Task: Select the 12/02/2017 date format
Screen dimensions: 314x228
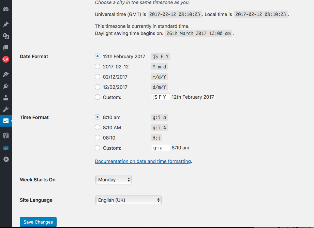Action: click(98, 87)
